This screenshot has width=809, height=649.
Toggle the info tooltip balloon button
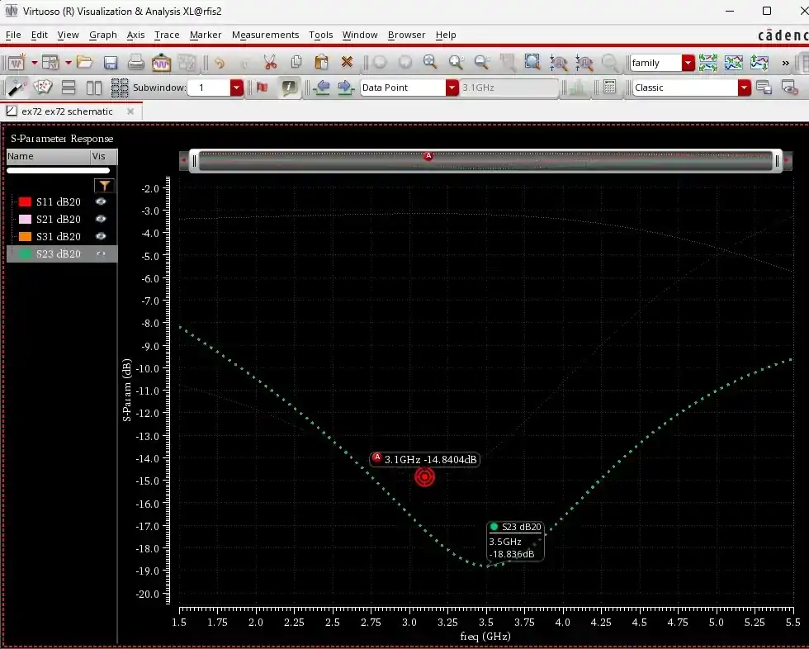(x=288, y=88)
